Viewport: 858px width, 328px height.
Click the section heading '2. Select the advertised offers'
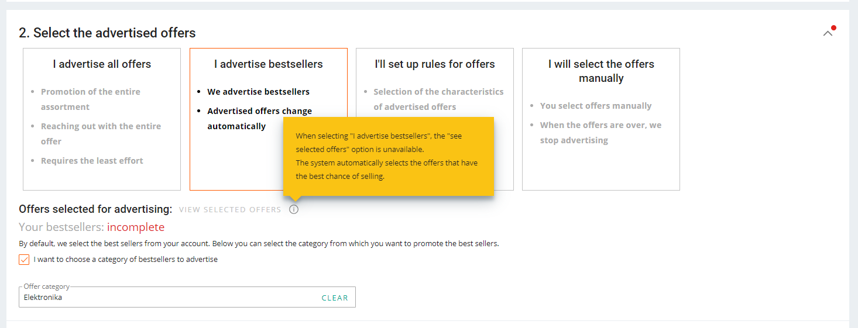point(107,33)
